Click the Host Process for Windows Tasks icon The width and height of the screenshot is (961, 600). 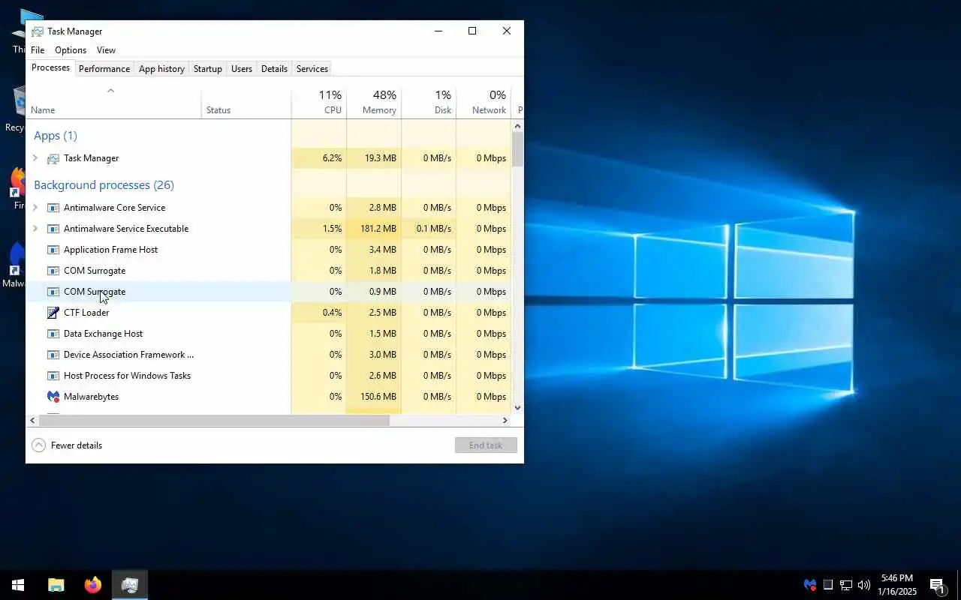(x=53, y=376)
